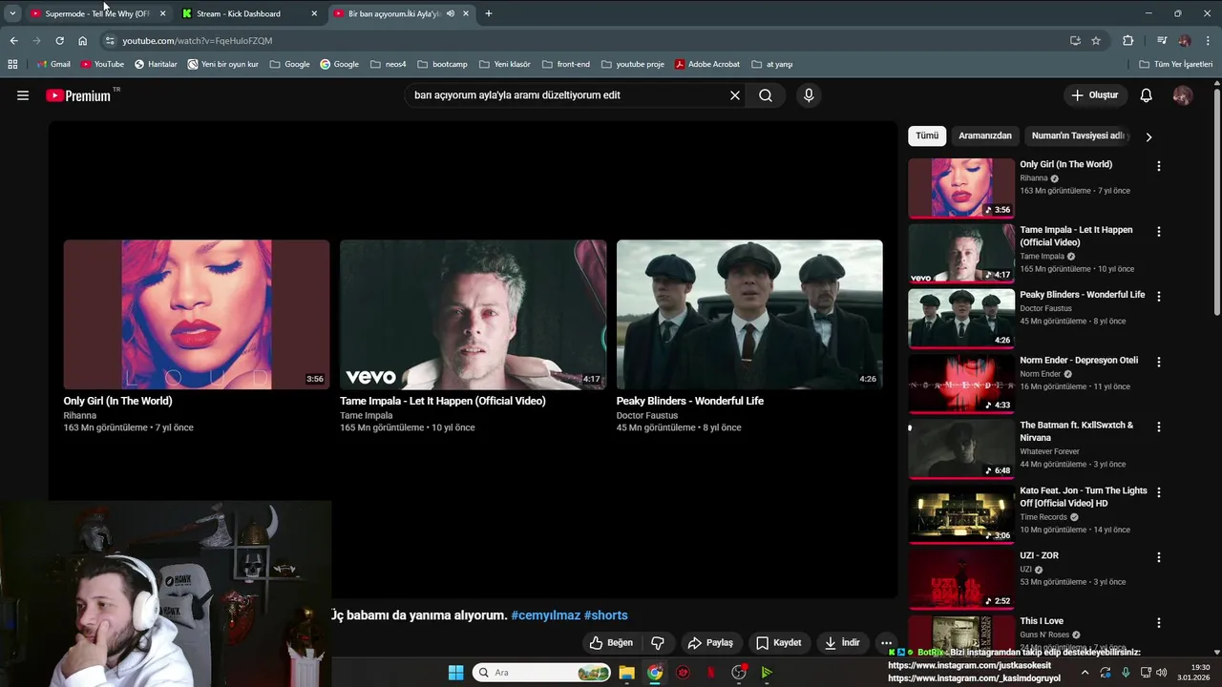Reload the page in Chrome
This screenshot has width=1222, height=687.
(x=59, y=41)
